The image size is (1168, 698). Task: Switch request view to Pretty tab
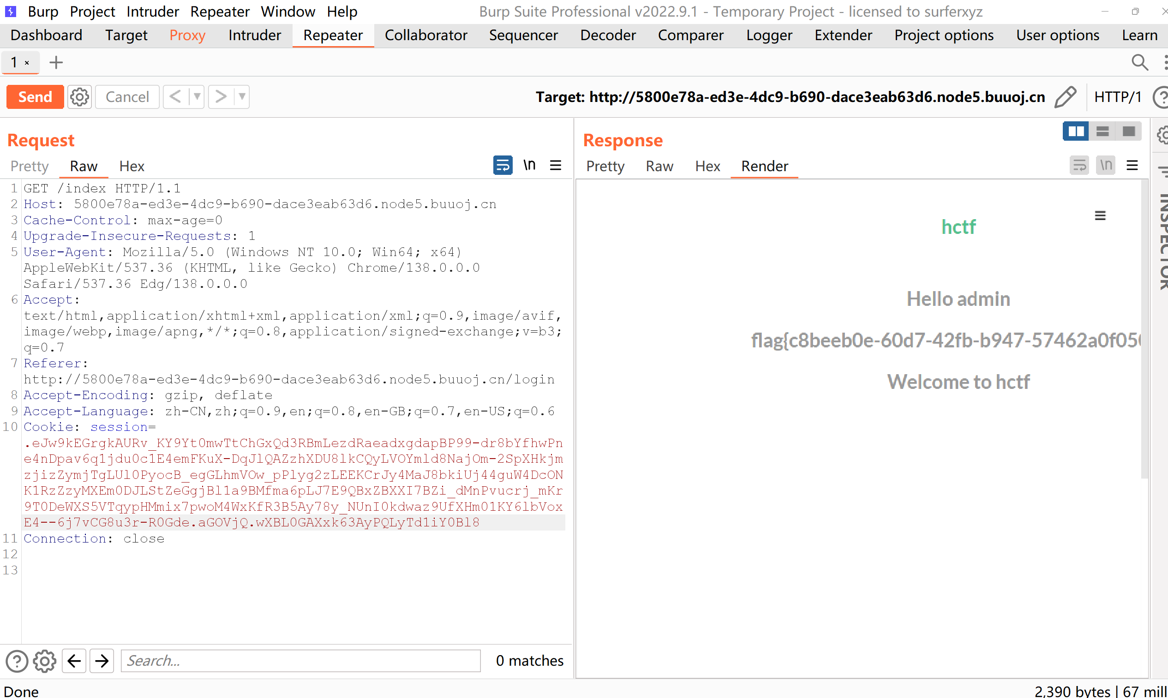tap(30, 166)
